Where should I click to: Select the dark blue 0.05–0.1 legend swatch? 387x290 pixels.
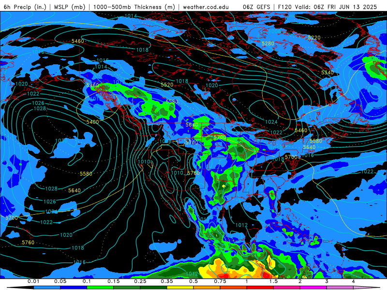74,288
